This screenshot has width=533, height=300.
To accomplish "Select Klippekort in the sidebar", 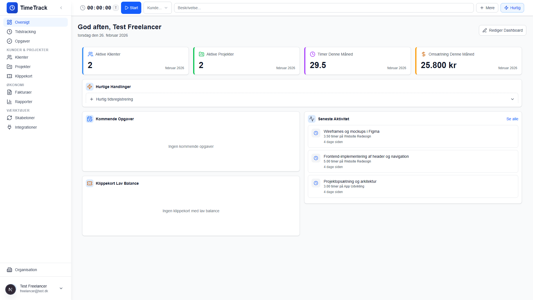I will coord(36,76).
